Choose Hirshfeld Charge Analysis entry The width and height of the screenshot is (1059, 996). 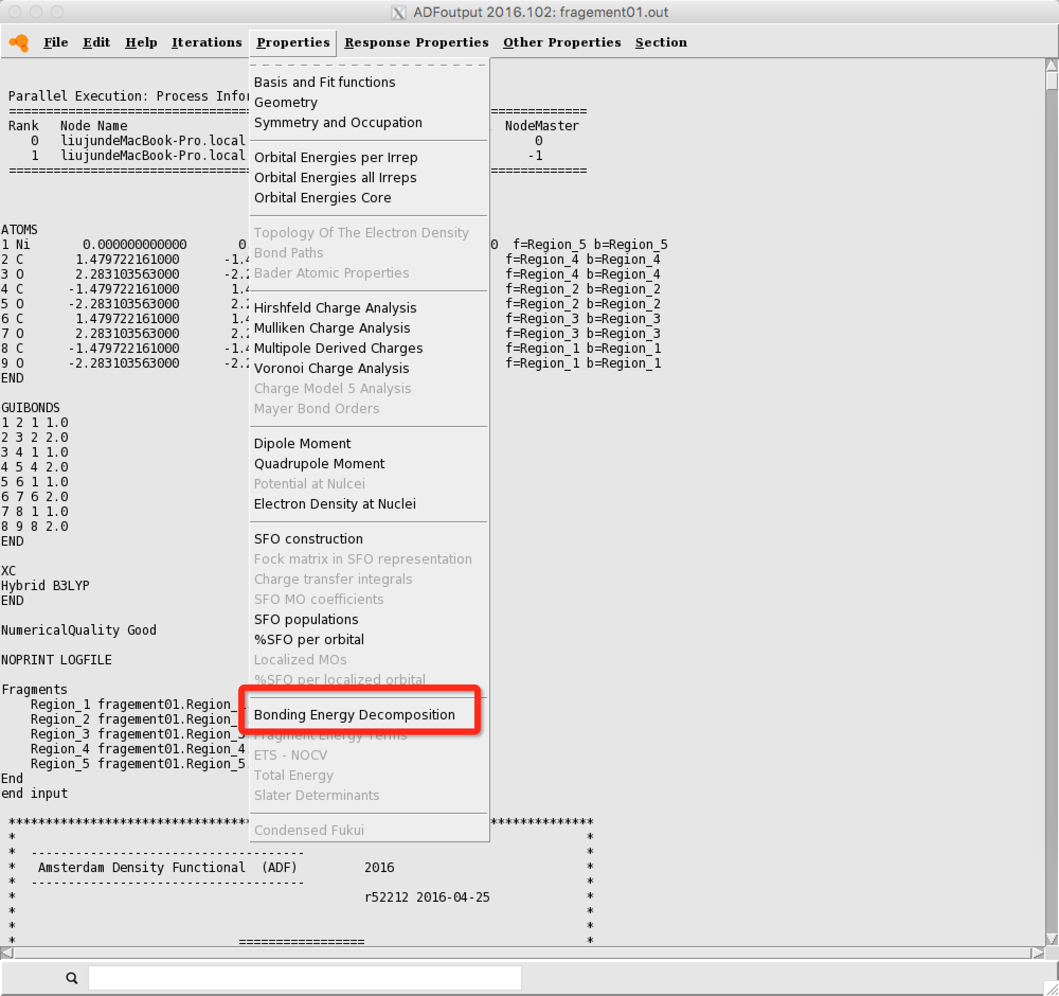tap(335, 308)
